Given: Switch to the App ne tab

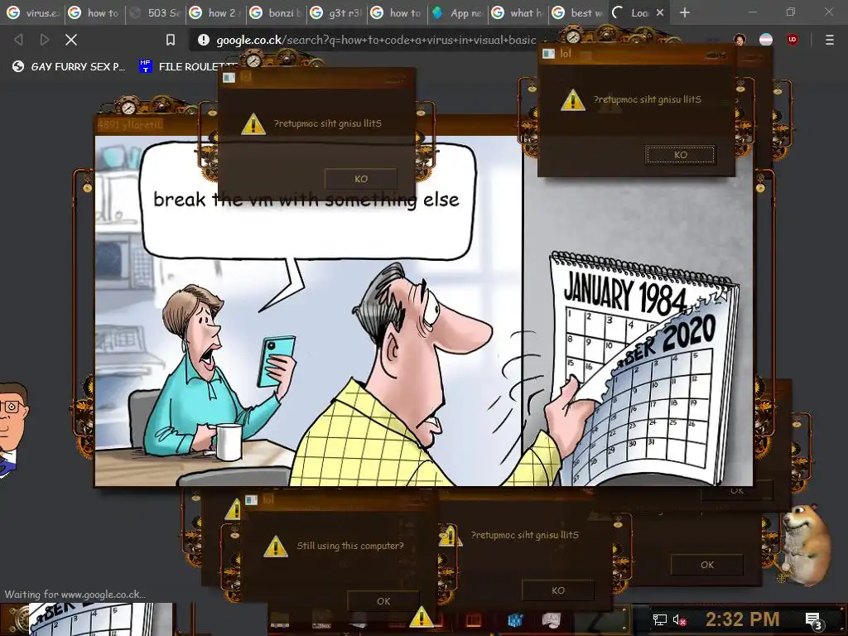Looking at the screenshot, I should tap(458, 12).
